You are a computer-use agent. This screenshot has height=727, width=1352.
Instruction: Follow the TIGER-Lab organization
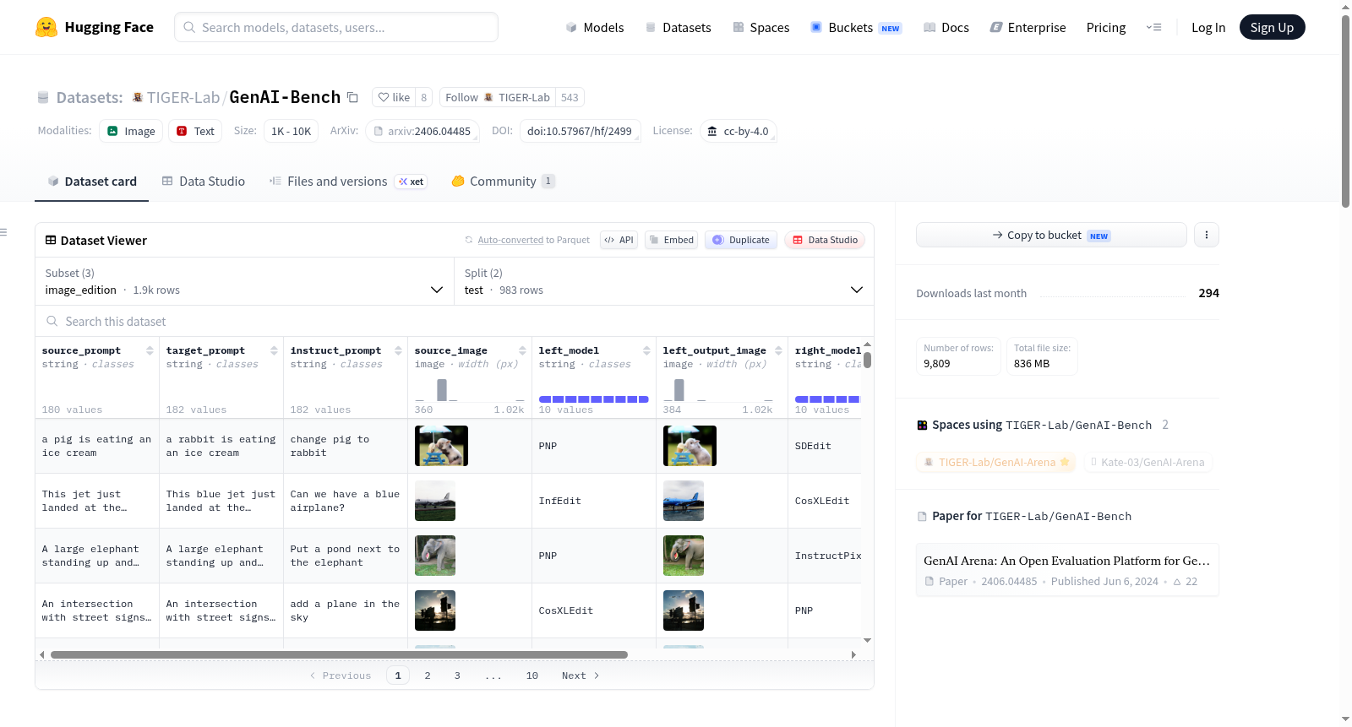click(497, 97)
